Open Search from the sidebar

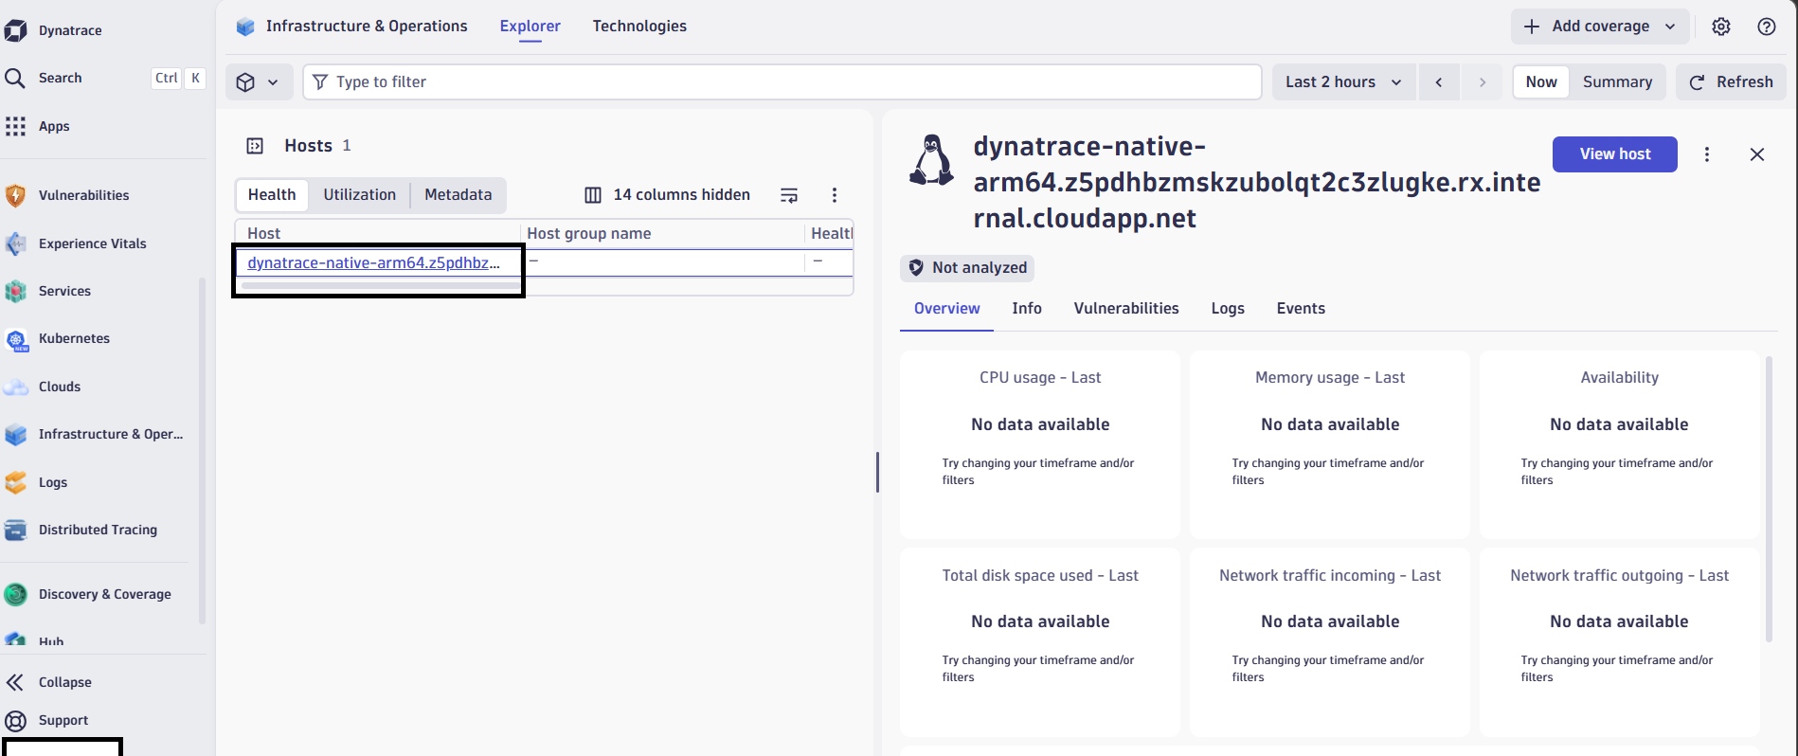[x=60, y=78]
